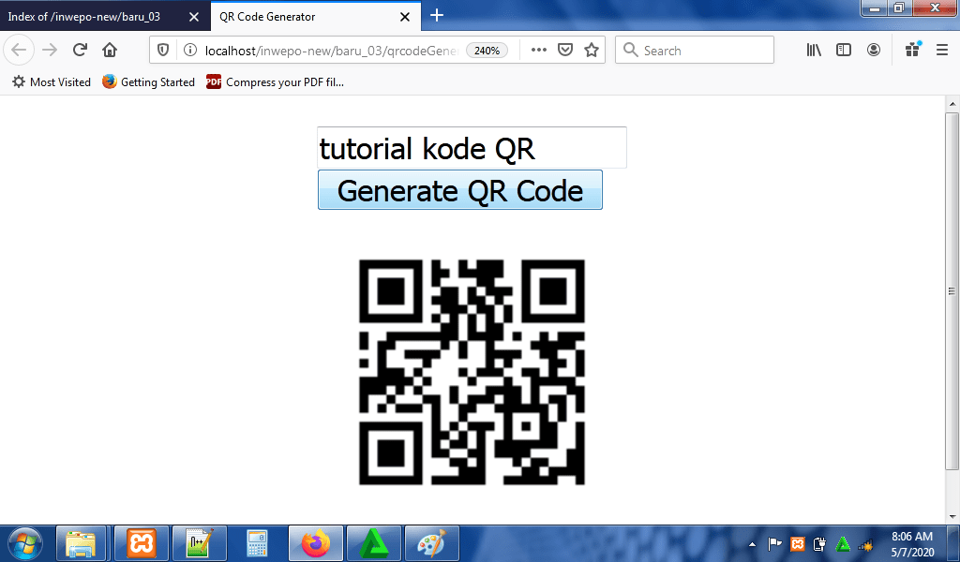
Task: Open green triangle tray icon
Action: 843,543
